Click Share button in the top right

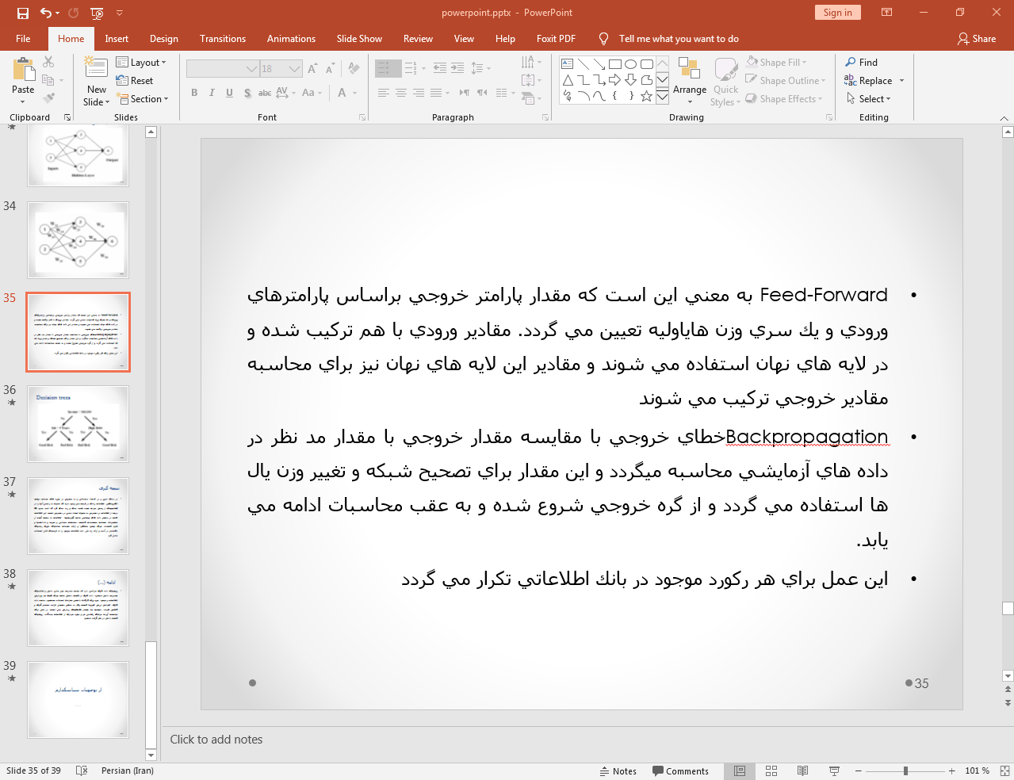977,39
